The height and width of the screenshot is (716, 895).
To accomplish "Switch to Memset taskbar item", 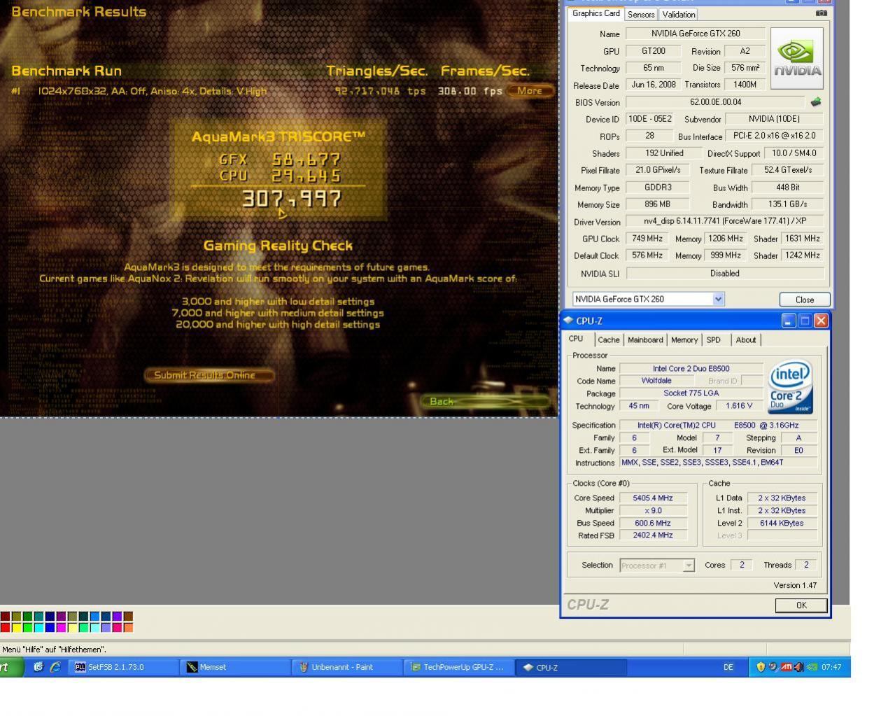I will pos(235,667).
